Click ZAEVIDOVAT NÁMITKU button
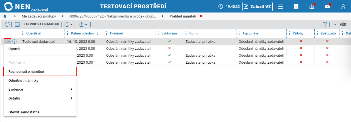The image size is (351, 122). click(37, 24)
